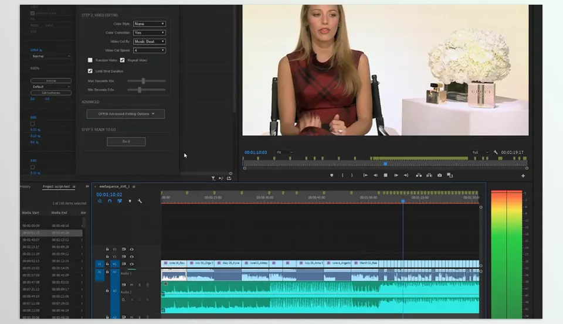Open timeline panel menu next to sequence name

coord(134,186)
